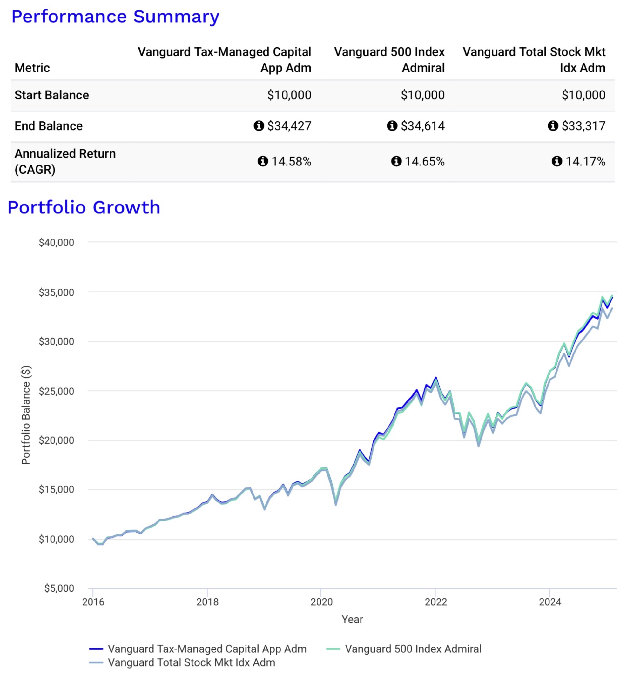Click the Vanguard 500 Index Admiral column header
The image size is (627, 679).
tap(389, 60)
